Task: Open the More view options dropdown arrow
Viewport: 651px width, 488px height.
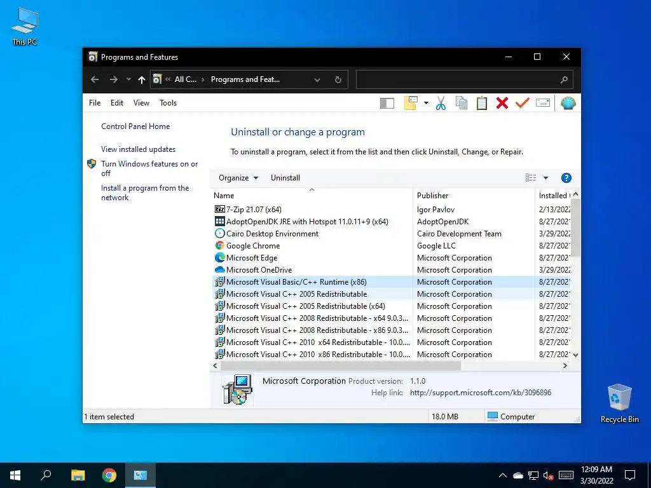Action: click(545, 178)
